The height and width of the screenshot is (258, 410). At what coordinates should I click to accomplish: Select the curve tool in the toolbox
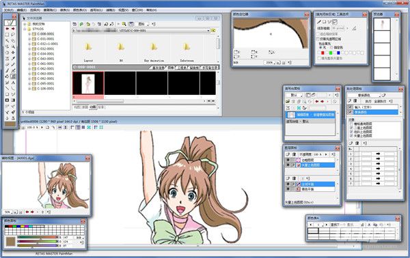click(13, 88)
